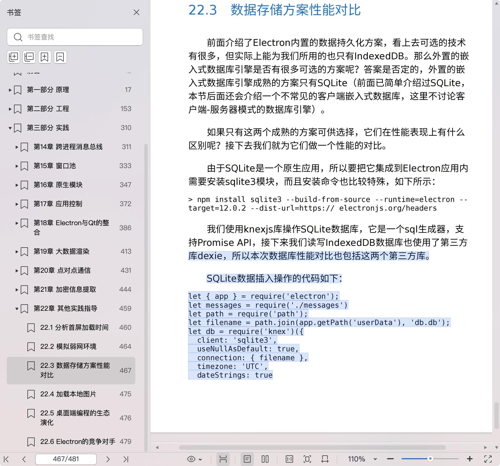This screenshot has width=500, height=466.
Task: Open bookmark 第20章 点对点通信
Action: click(62, 270)
